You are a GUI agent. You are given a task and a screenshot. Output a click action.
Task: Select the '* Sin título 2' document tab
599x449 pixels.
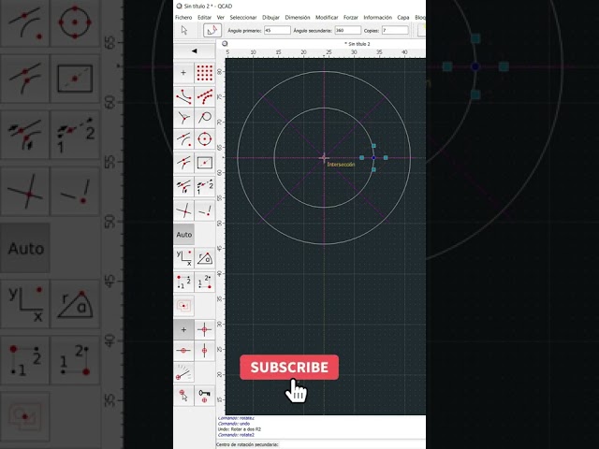[x=358, y=44]
